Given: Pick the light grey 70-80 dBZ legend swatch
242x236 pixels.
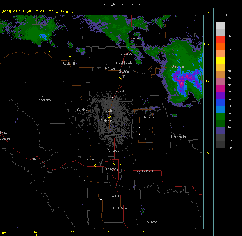Looking at the screenshot, I should [221, 26].
